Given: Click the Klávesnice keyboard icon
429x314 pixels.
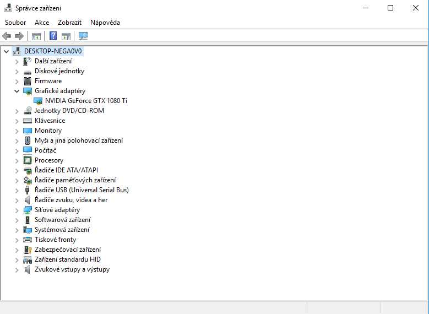Looking at the screenshot, I should tap(28, 121).
